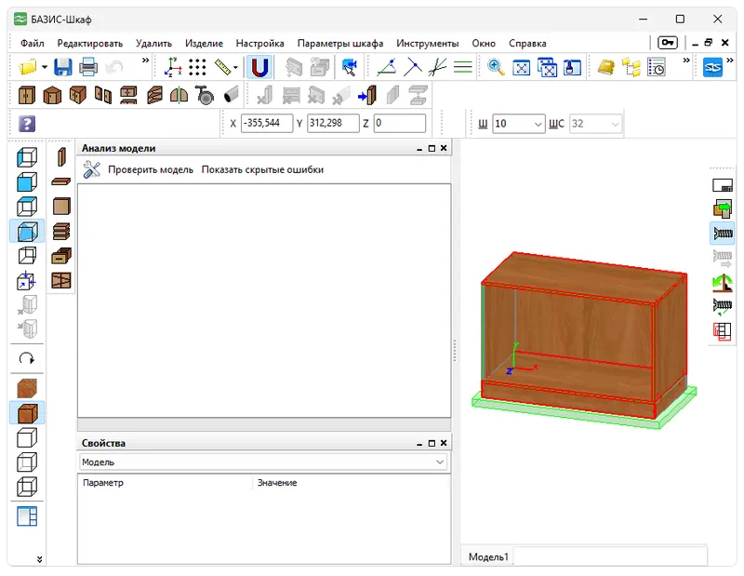Toggle the blue window layout icon

(x=27, y=516)
